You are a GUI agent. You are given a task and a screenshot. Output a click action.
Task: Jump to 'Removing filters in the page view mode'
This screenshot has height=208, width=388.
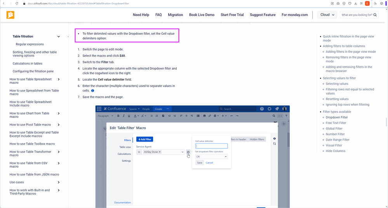(x=348, y=59)
